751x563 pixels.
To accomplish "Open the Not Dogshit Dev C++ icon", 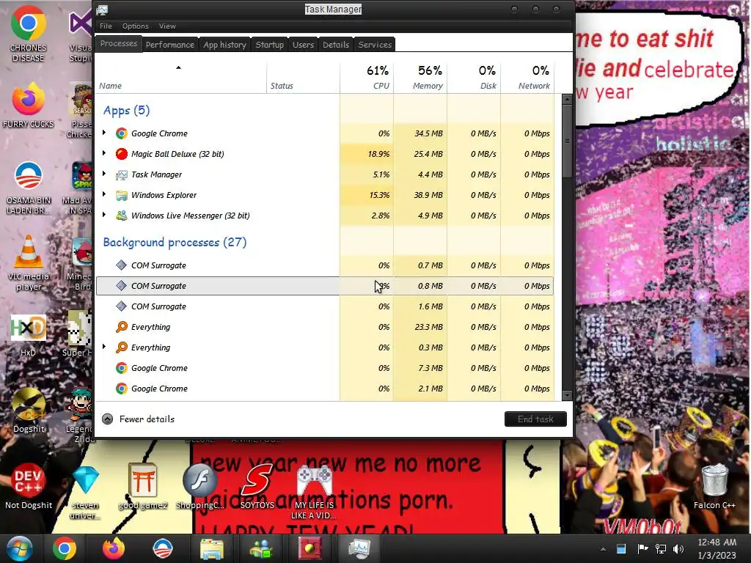I will tap(29, 487).
